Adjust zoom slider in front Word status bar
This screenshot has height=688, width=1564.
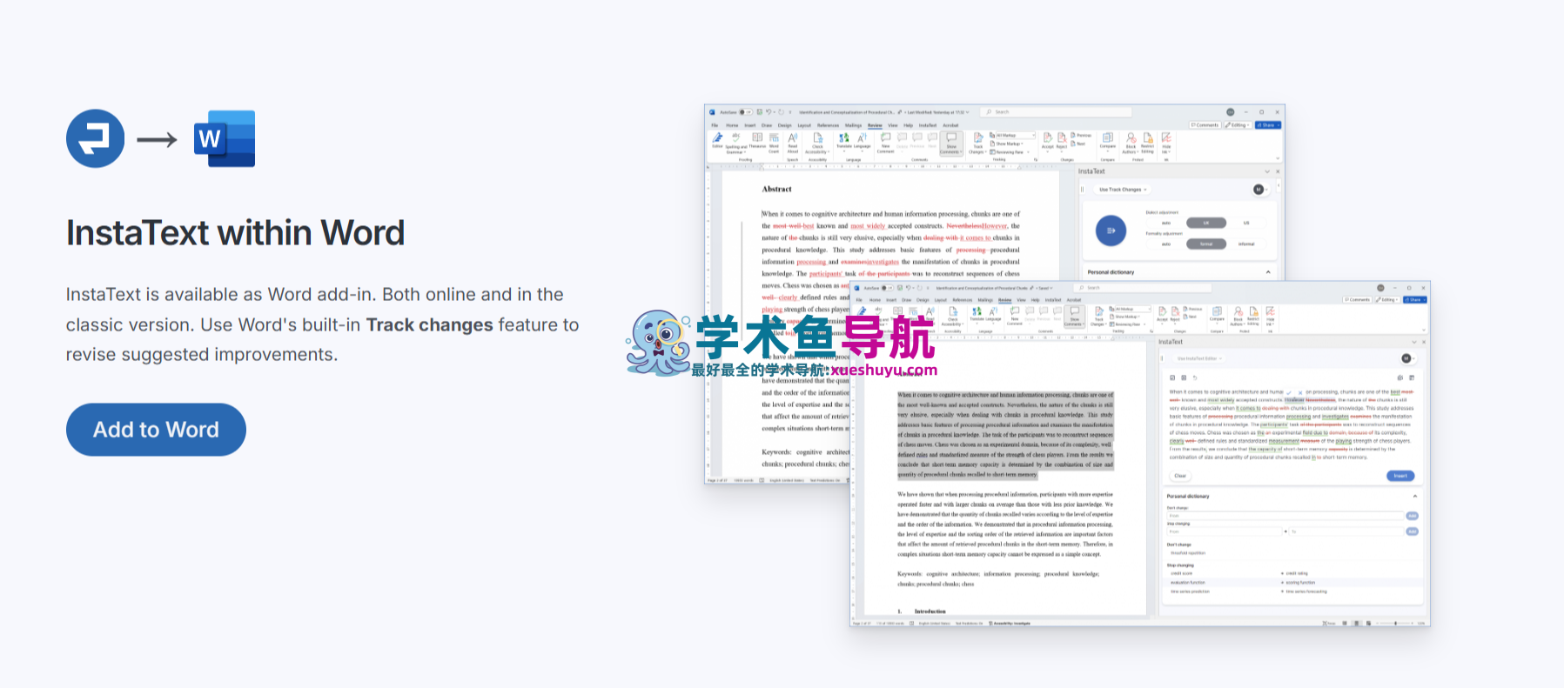[x=1395, y=624]
